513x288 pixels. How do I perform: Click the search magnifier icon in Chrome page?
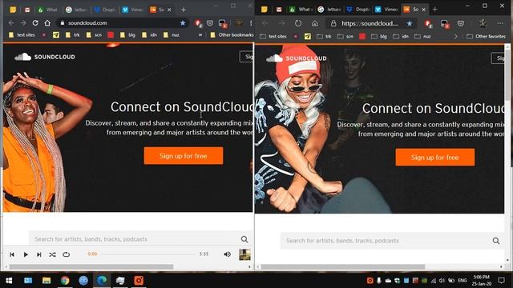244,239
